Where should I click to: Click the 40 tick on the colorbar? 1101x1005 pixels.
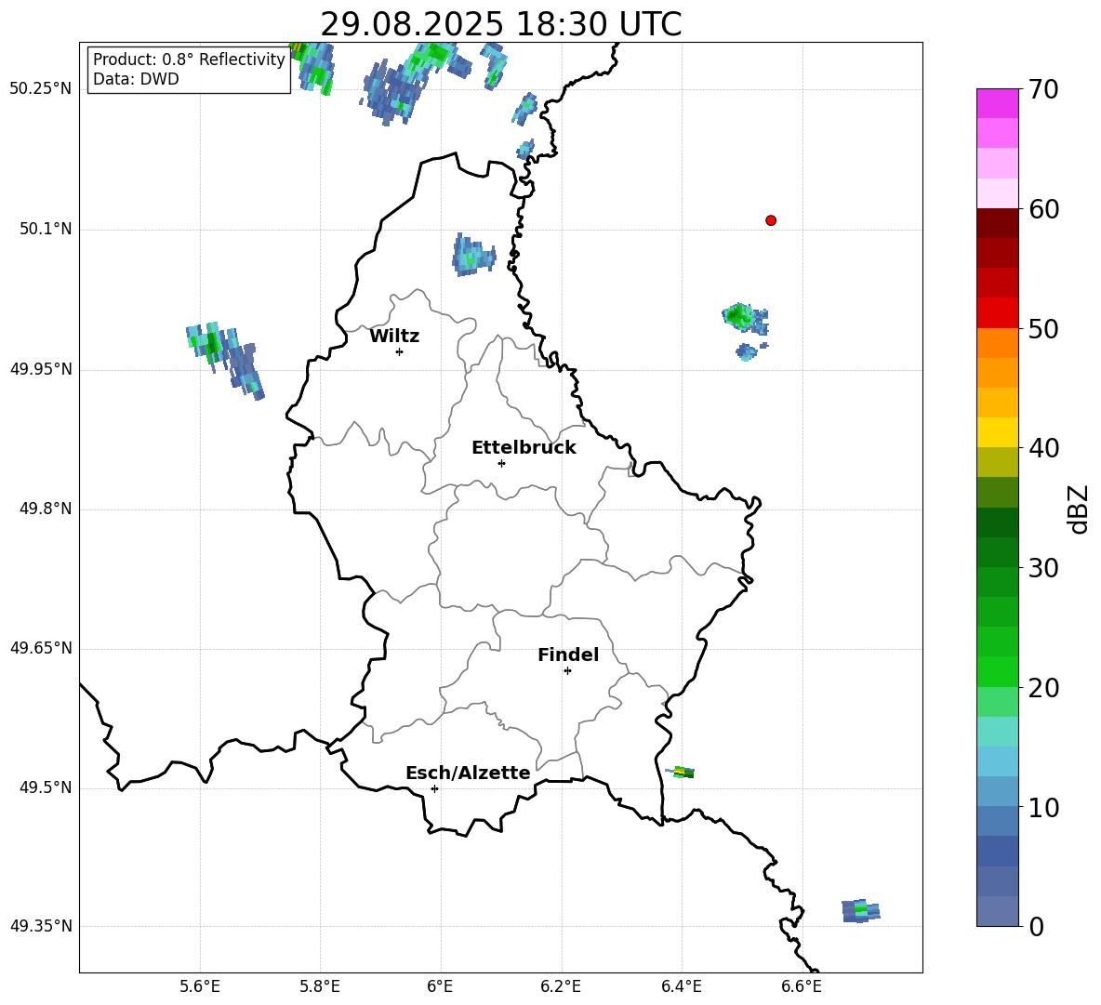tap(1043, 448)
